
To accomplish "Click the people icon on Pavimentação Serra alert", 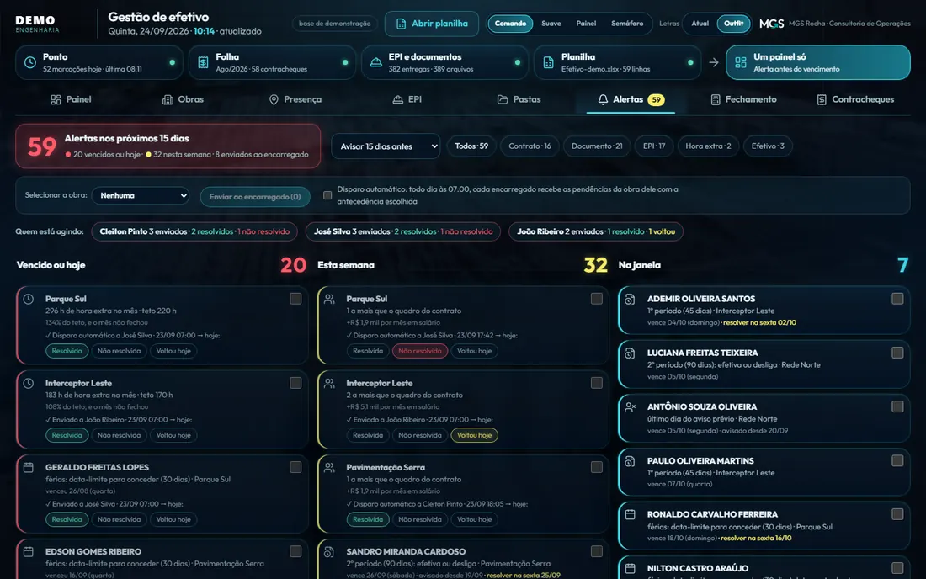I will [x=329, y=467].
